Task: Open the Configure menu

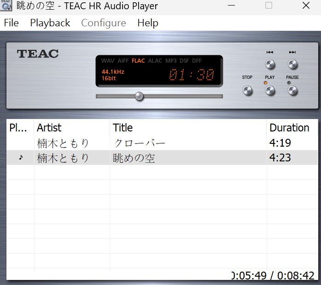Action: coord(103,23)
